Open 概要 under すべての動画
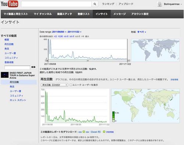The width and height of the screenshot is (184, 145). [x=7, y=40]
